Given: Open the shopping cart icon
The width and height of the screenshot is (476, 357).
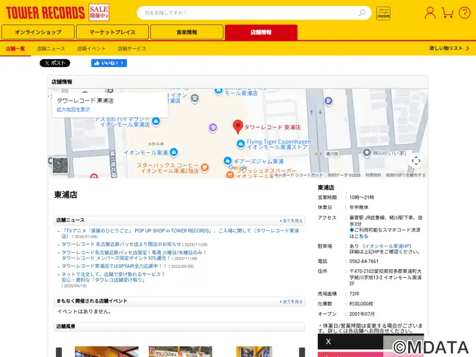Looking at the screenshot, I should (x=447, y=12).
